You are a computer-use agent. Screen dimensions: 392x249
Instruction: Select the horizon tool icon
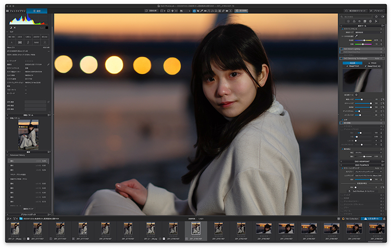[205, 11]
